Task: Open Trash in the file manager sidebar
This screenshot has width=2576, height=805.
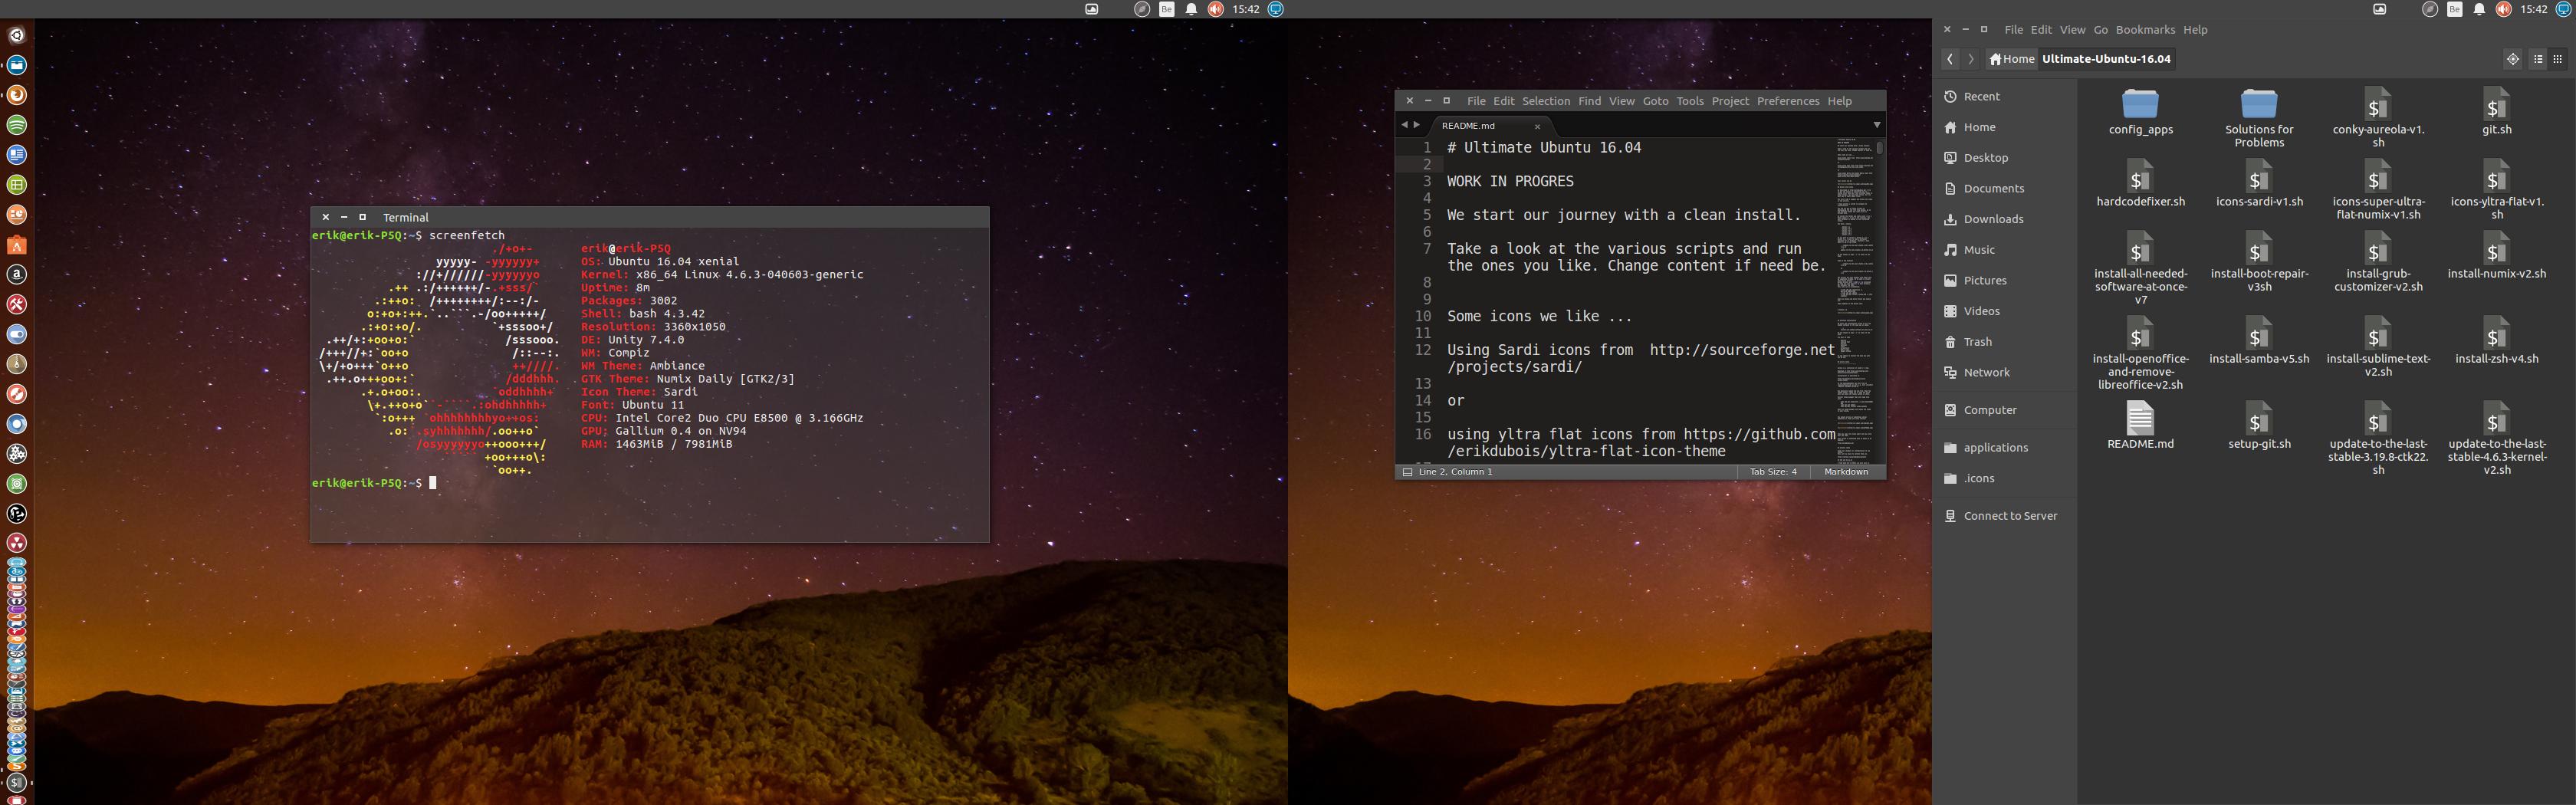Action: point(1977,342)
